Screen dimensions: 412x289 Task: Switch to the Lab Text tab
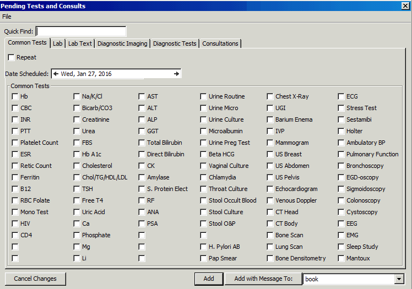point(80,43)
